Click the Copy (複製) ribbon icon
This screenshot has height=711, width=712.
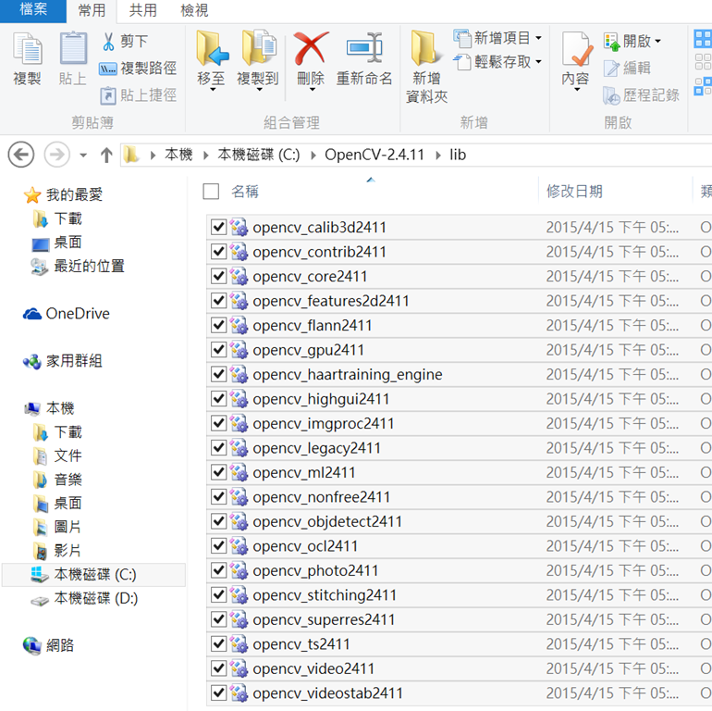click(x=28, y=49)
